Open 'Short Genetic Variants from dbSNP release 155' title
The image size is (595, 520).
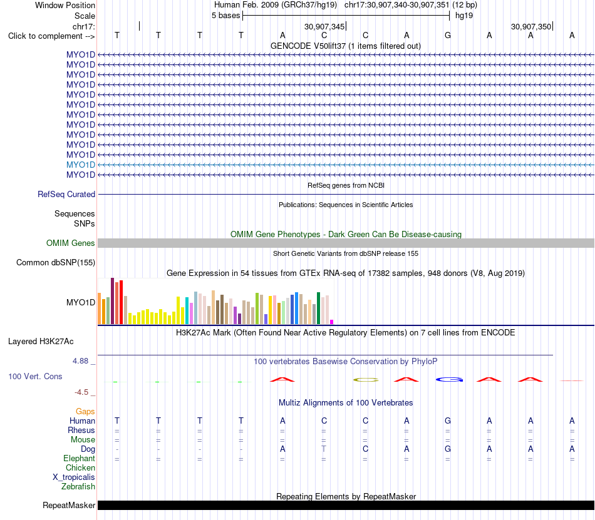346,253
